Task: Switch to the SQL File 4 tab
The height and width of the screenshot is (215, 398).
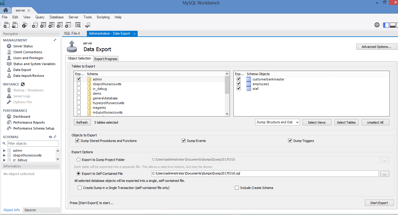Action: pyautogui.click(x=72, y=33)
